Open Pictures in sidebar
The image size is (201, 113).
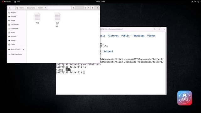click(17, 36)
